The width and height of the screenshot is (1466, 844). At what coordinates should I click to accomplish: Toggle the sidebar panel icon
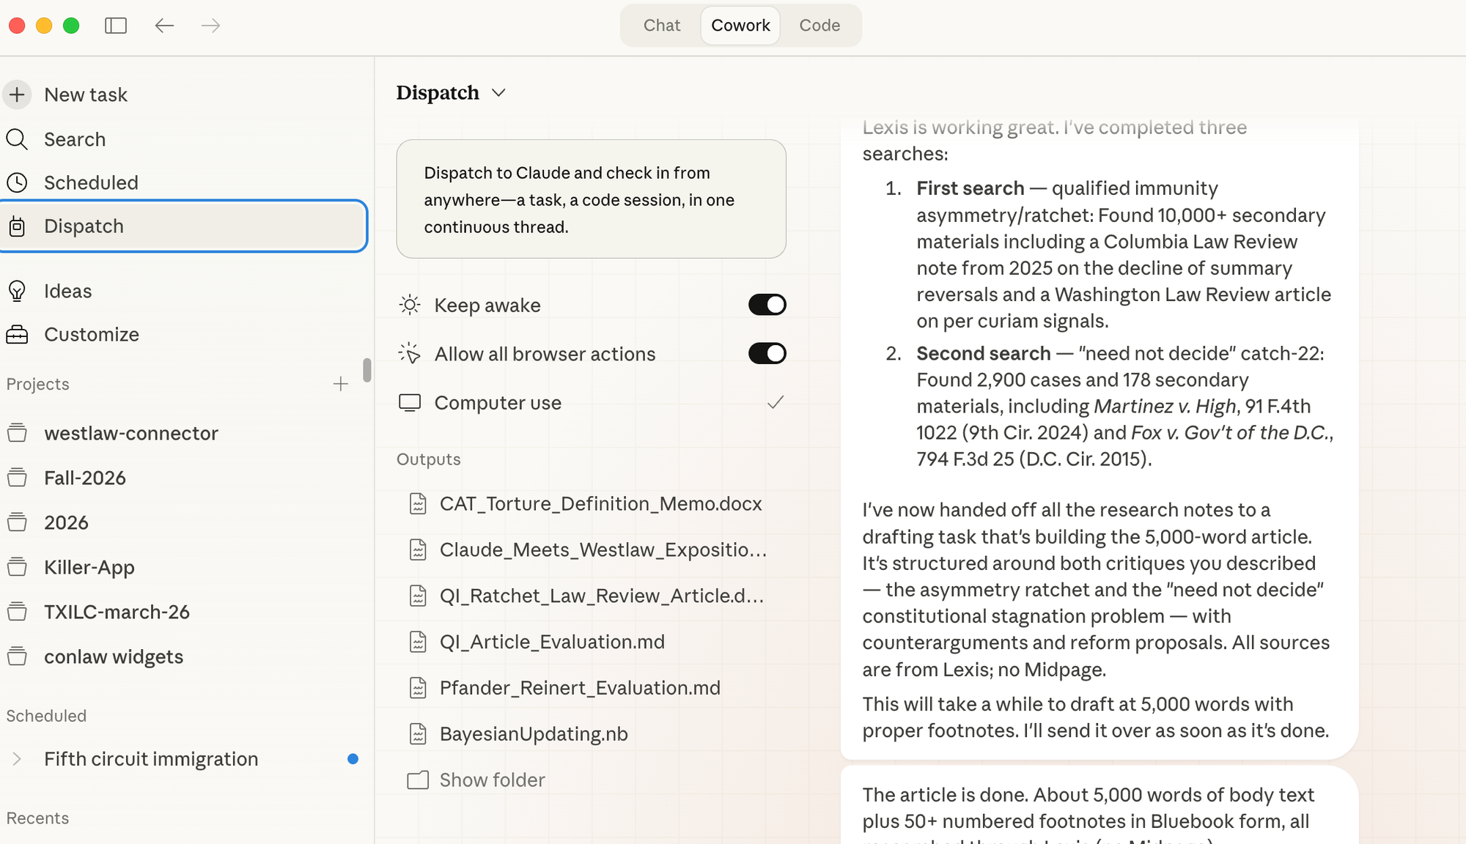(116, 26)
